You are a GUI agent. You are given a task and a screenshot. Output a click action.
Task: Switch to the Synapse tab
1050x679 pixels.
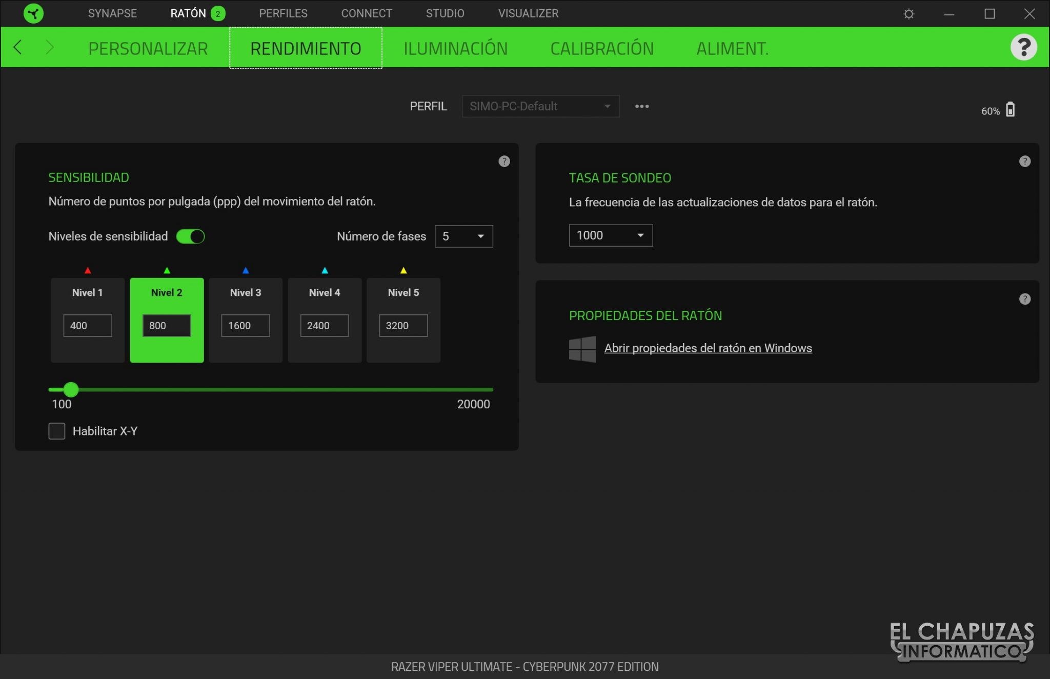click(x=112, y=14)
